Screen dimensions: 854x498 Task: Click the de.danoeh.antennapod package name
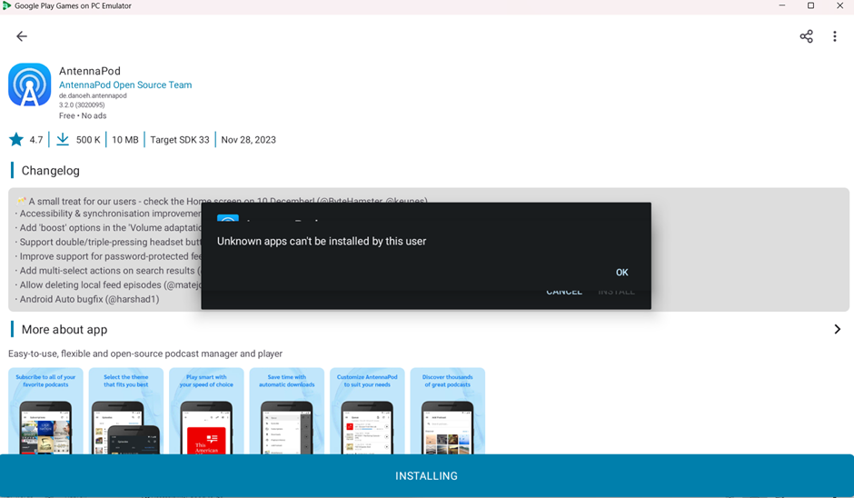[x=93, y=95]
